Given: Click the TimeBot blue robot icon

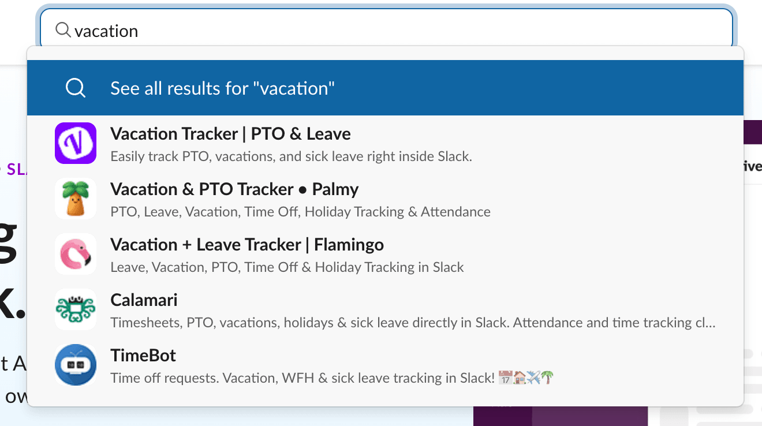Looking at the screenshot, I should click(x=76, y=365).
